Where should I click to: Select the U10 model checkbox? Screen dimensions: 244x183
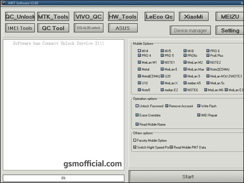139,83
